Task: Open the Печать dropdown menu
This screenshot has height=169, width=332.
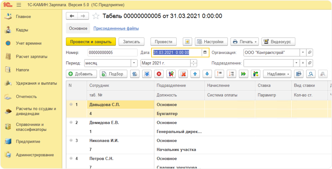Action: pyautogui.click(x=245, y=42)
